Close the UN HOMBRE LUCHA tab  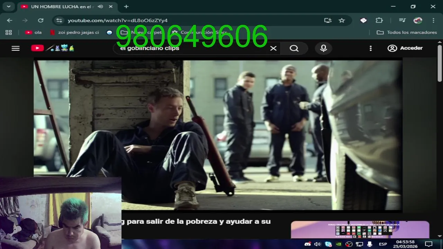110,7
